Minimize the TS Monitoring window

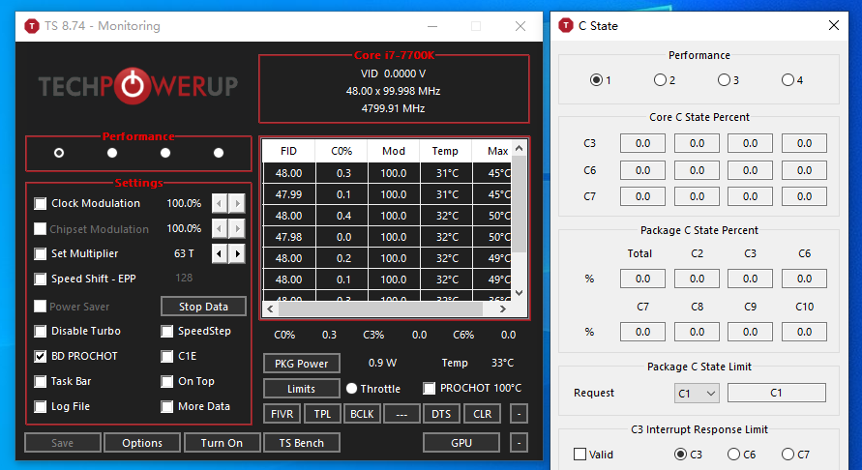pos(432,26)
